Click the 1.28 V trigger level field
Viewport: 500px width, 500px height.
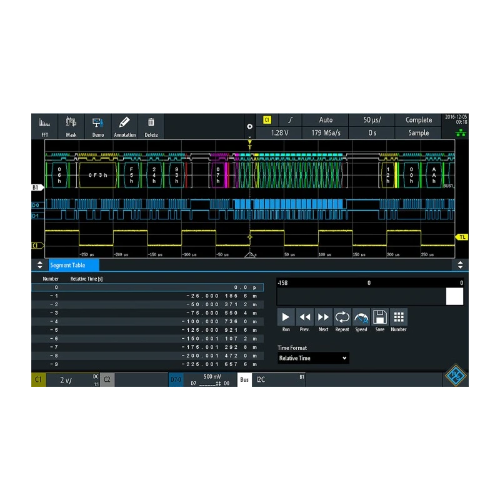279,132
